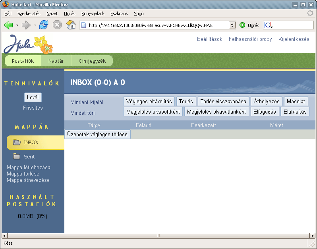Open the Ugrás menu
The image size is (317, 249).
[70, 14]
